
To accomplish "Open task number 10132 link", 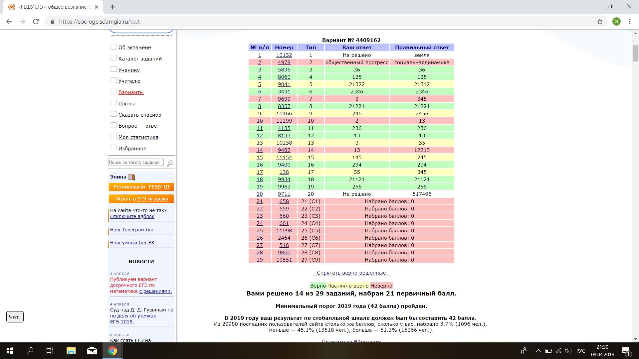I will [x=284, y=55].
